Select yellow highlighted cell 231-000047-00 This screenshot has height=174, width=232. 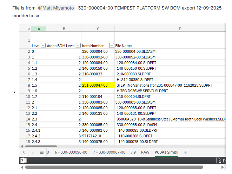click(98, 85)
